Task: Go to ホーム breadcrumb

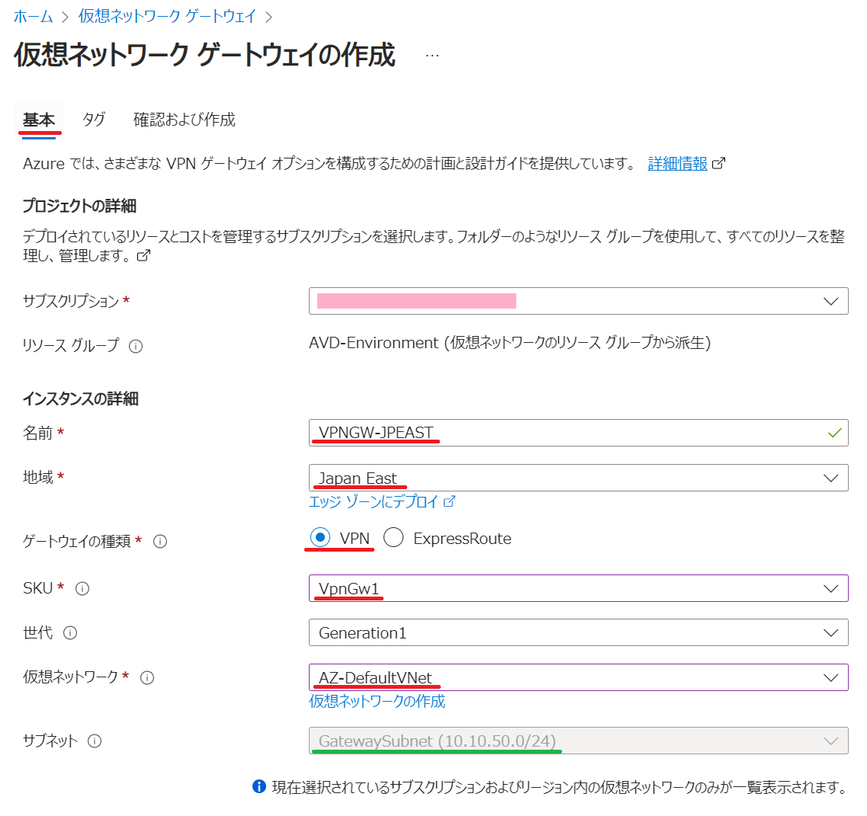Action: [34, 17]
